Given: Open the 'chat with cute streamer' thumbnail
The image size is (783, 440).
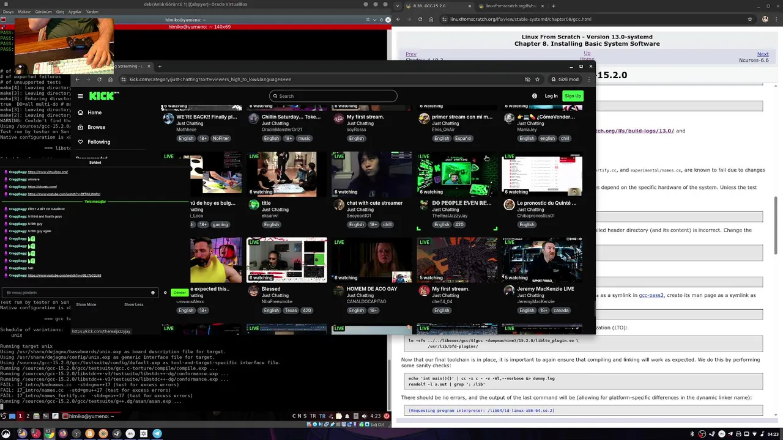Looking at the screenshot, I should coord(372,175).
